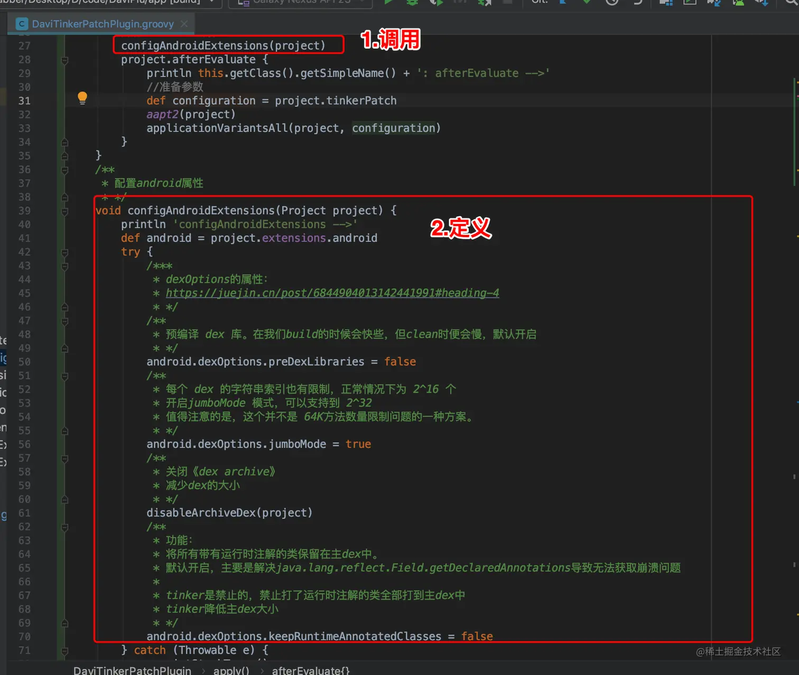799x675 pixels.
Task: Click the fold end marker on line 34
Action: pyautogui.click(x=64, y=142)
